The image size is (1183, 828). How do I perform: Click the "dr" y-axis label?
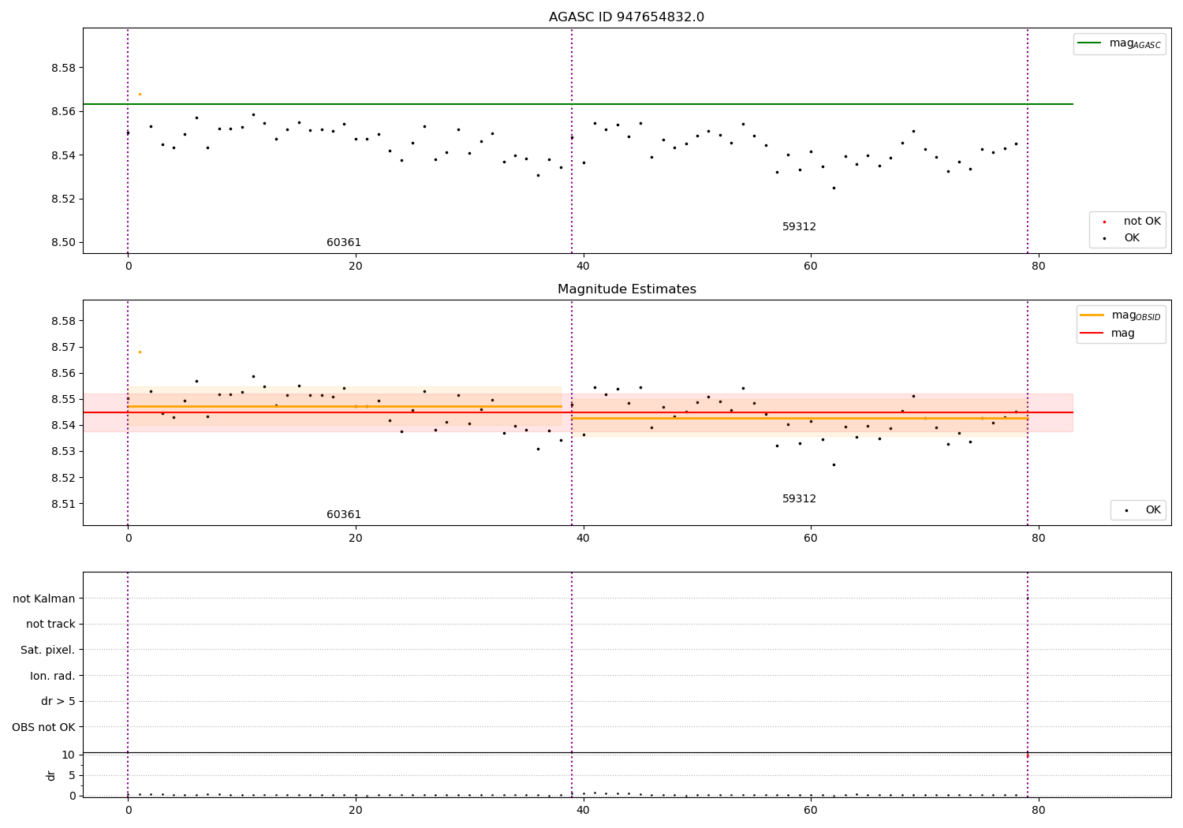(51, 775)
